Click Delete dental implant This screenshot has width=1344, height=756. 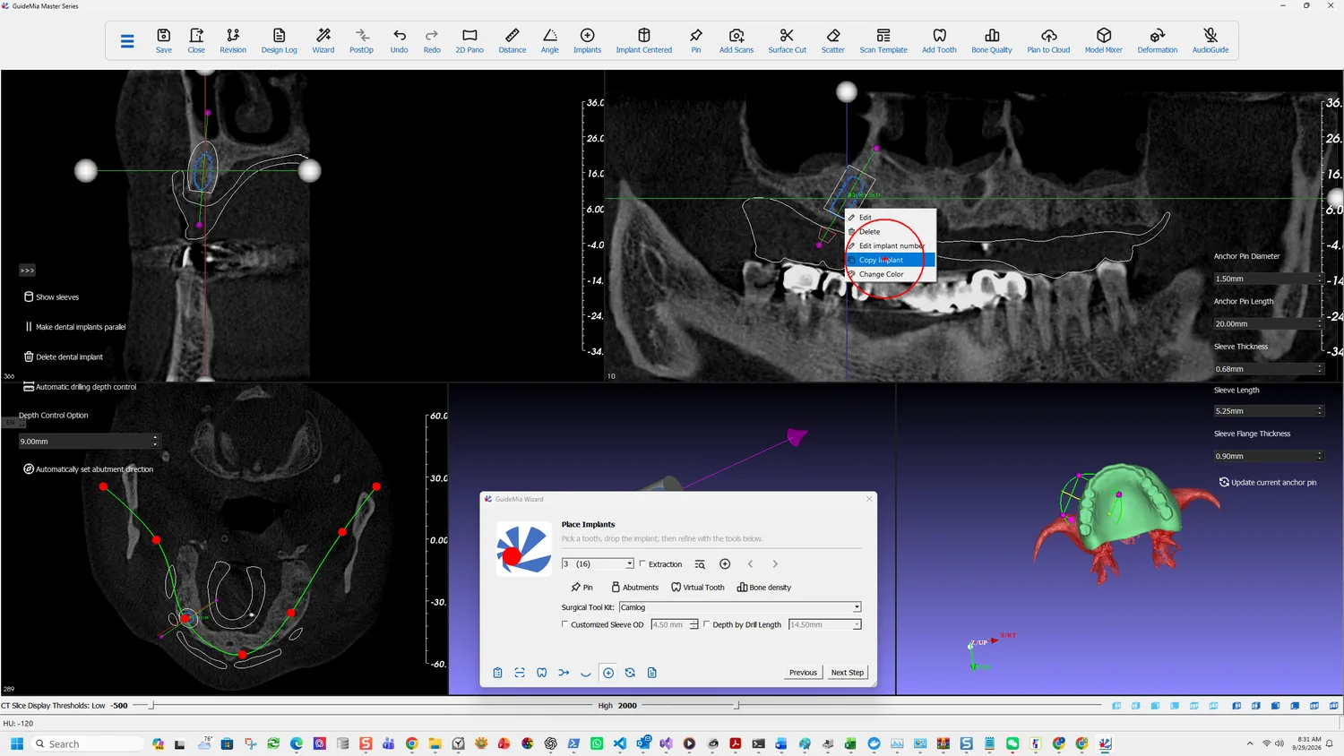[x=63, y=357]
